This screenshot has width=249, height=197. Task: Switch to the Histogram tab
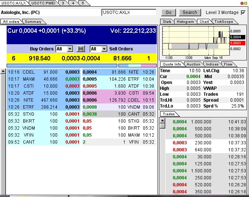[x=185, y=22]
